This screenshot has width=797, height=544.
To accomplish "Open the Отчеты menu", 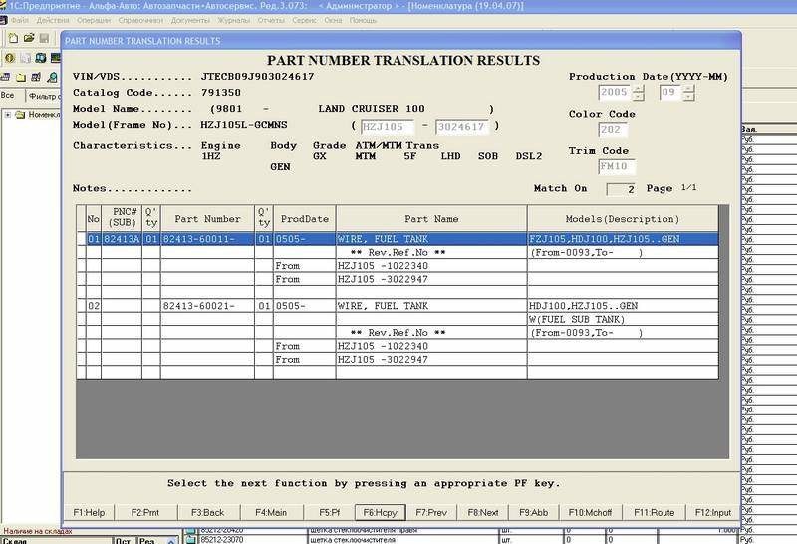I will point(271,20).
